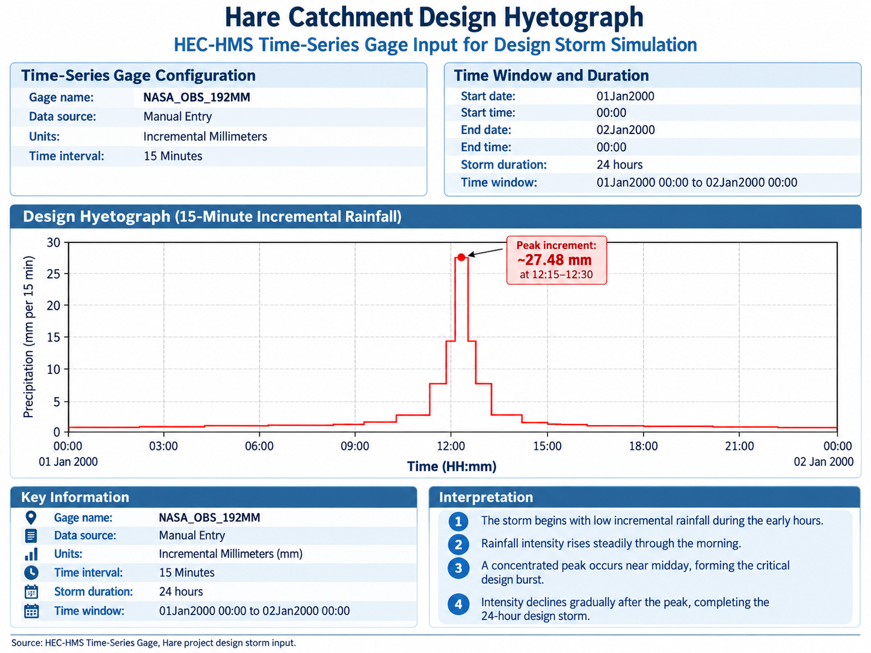Image resolution: width=871 pixels, height=653 pixels.
Task: Click 15 Minutes value in Gage Configuration
Action: pos(173,156)
